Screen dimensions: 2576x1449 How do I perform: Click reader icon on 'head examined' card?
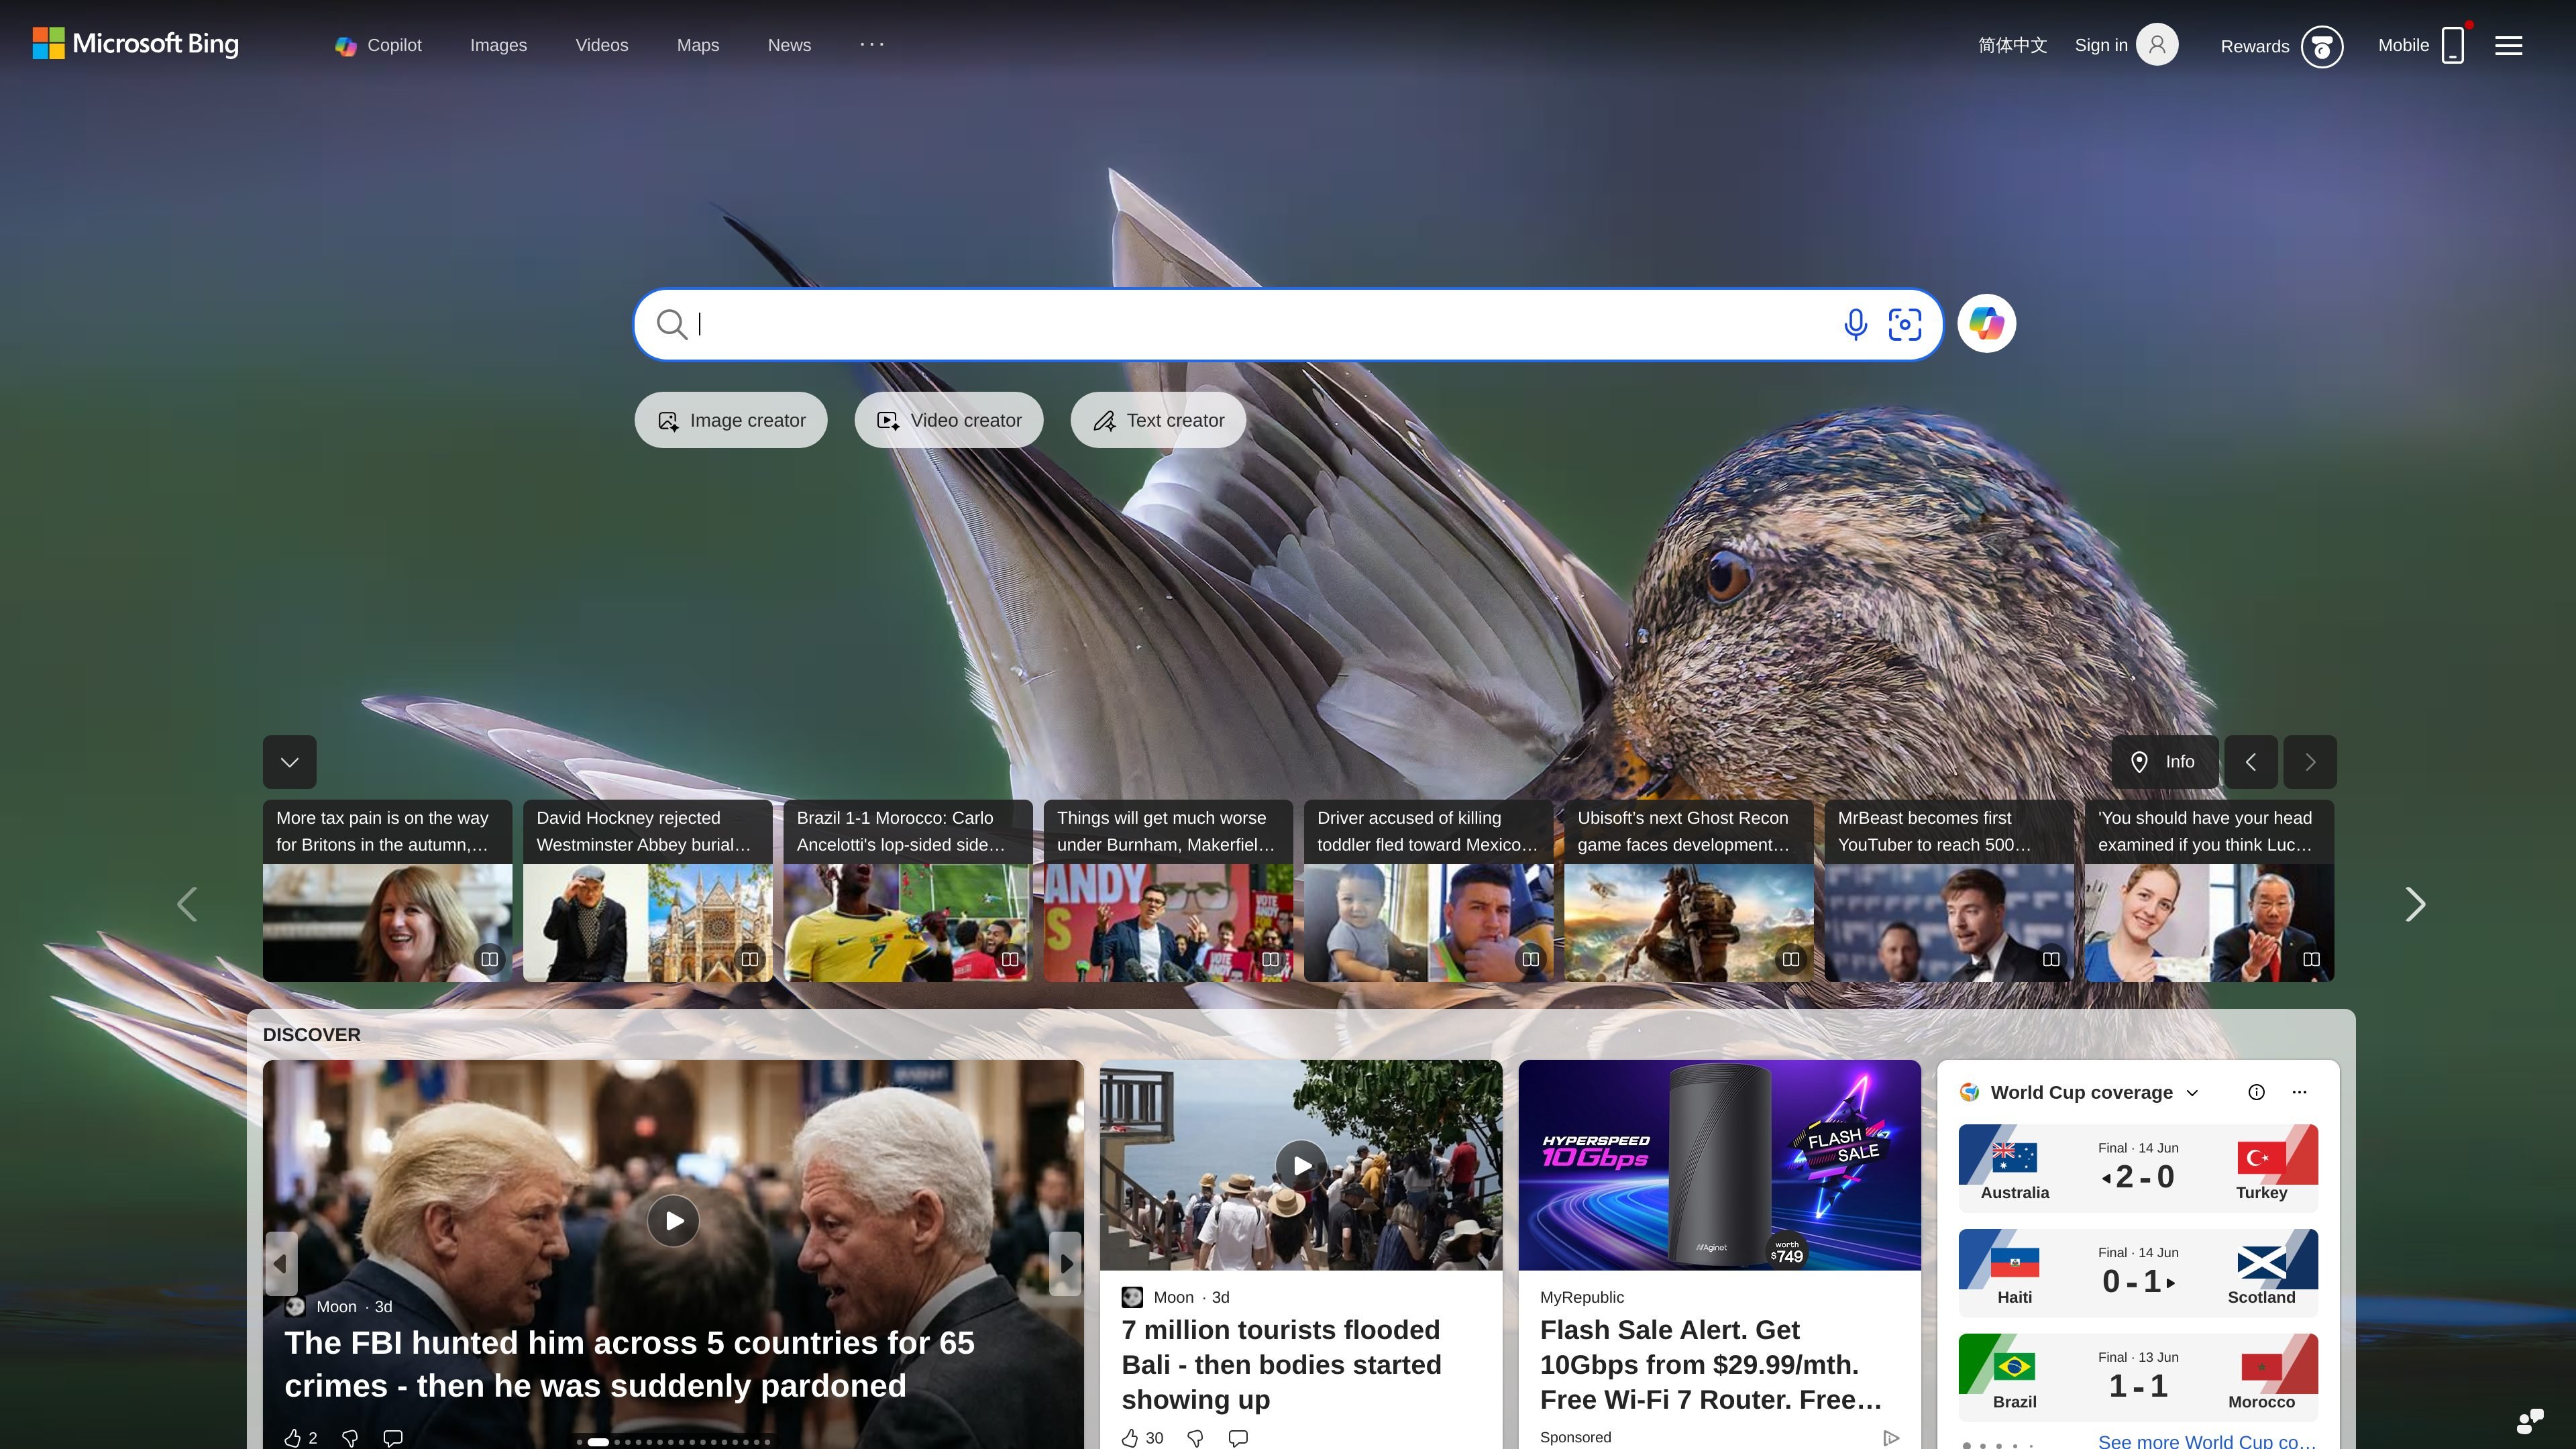click(x=2312, y=959)
